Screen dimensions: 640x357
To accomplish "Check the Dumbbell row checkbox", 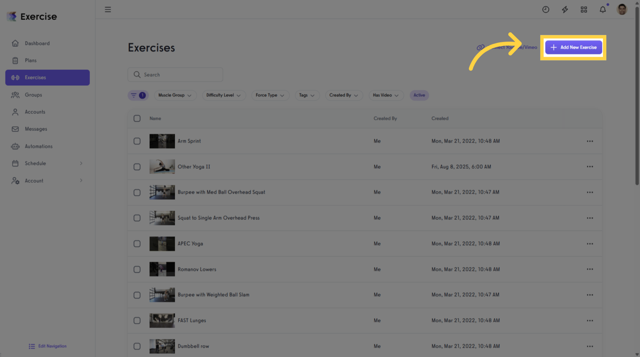I will click(x=137, y=346).
